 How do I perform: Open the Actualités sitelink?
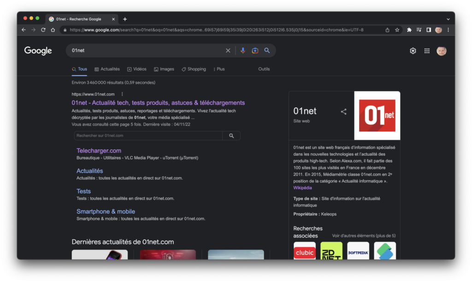click(x=90, y=171)
